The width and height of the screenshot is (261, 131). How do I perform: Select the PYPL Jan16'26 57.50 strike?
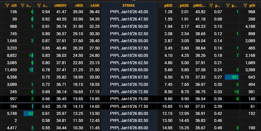tap(129, 48)
